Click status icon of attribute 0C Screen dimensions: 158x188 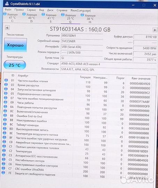tap(5, 111)
